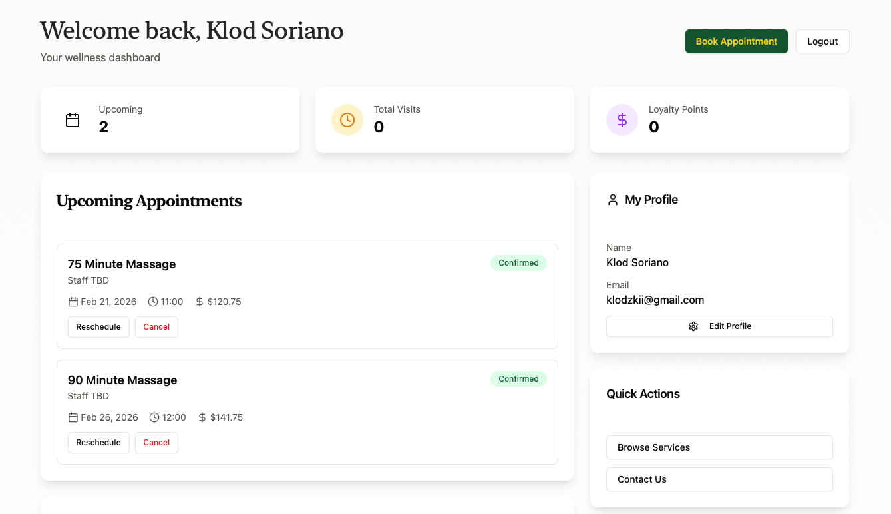Reschedule the 90 Minute Massage
The height and width of the screenshot is (514, 891).
[x=98, y=442]
